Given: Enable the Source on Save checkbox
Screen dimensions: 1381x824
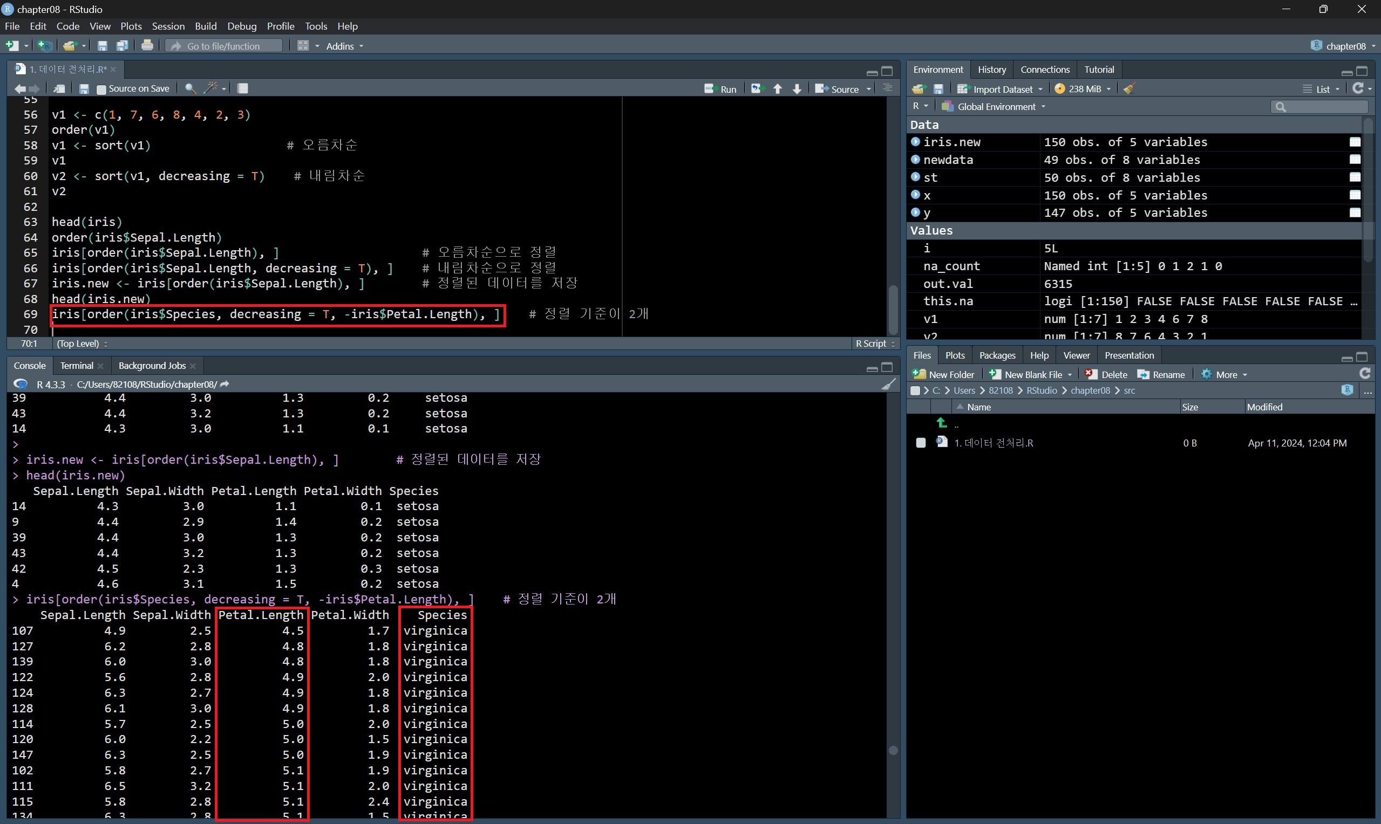Looking at the screenshot, I should (101, 89).
